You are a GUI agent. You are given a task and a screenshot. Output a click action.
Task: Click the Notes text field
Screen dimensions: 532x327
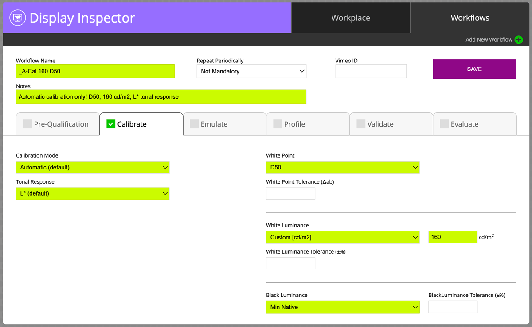161,97
